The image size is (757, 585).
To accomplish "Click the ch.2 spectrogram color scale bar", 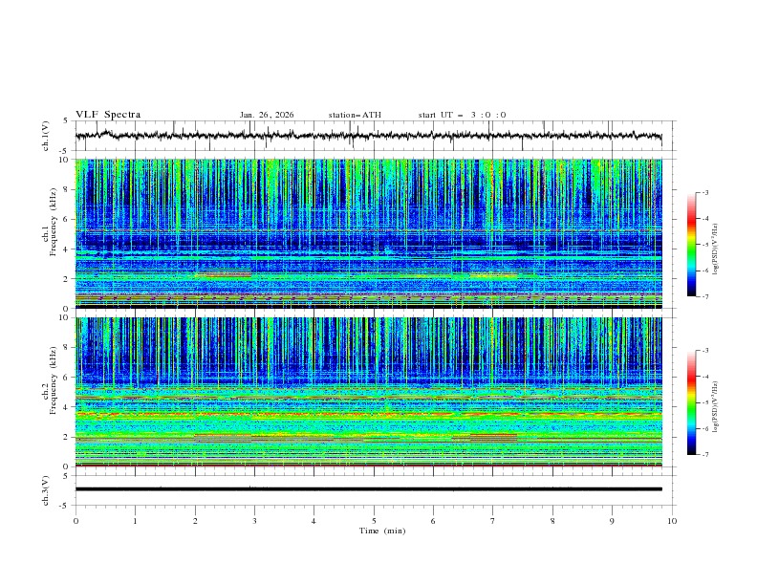I will pos(692,402).
